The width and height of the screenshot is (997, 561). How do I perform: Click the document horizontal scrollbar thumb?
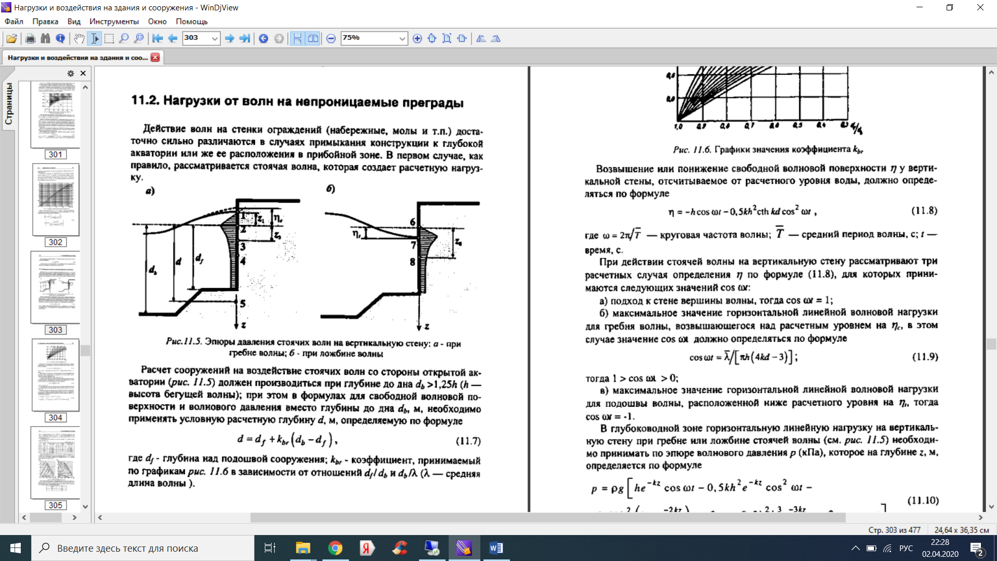(x=548, y=517)
